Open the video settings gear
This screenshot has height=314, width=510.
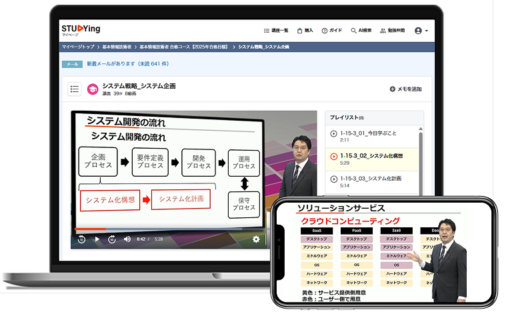pos(256,239)
